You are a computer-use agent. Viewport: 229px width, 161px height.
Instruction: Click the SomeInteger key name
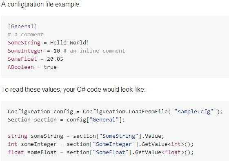26,51
